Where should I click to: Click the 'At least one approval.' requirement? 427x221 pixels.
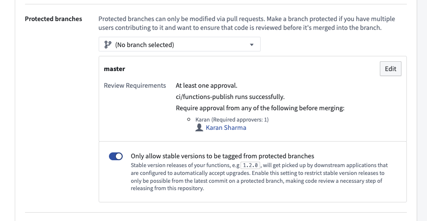pyautogui.click(x=207, y=85)
